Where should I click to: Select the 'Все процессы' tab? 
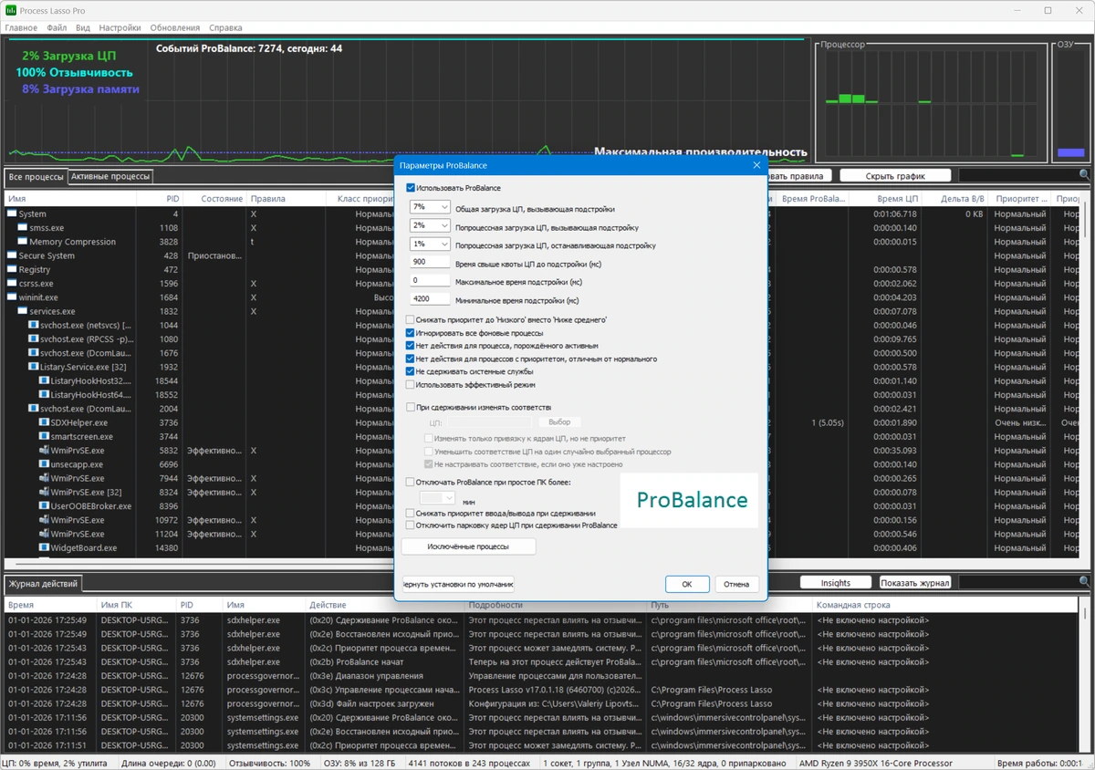coord(36,176)
